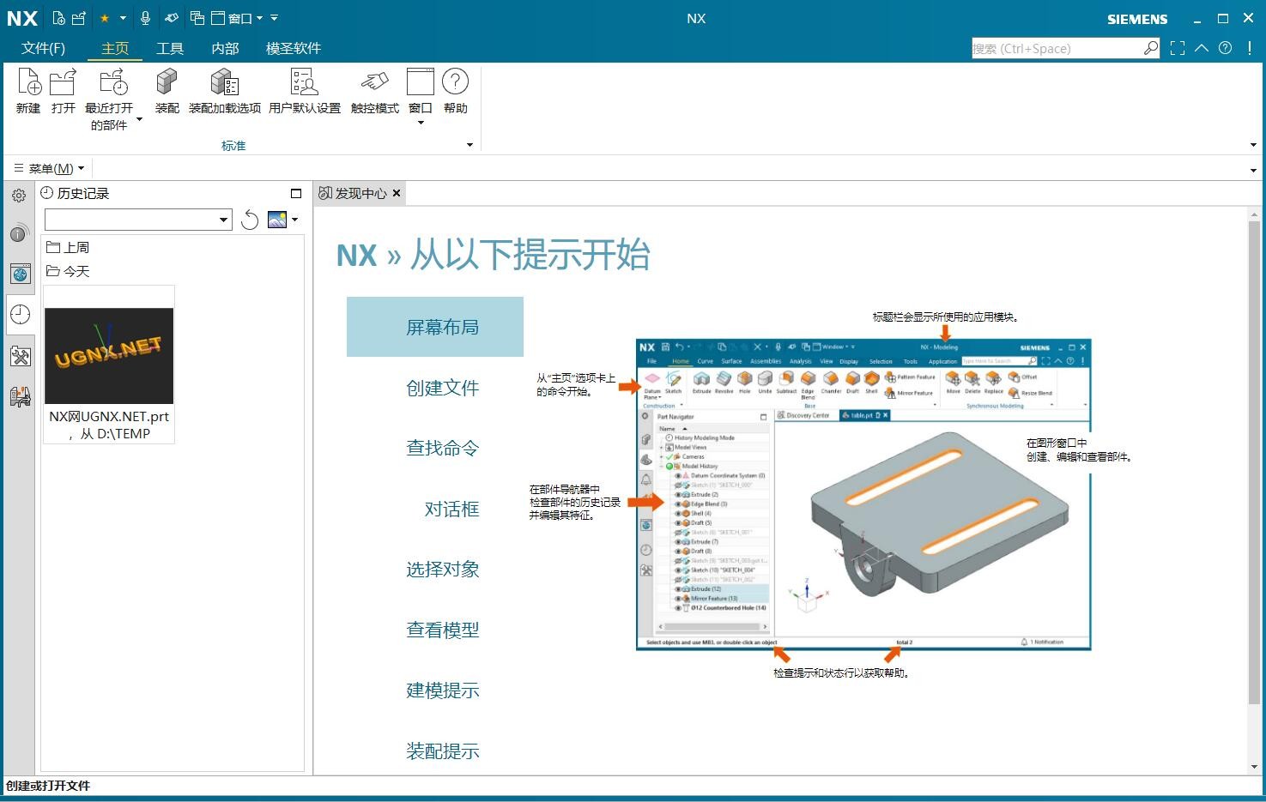Click the microphone voice command icon
Image resolution: width=1266 pixels, height=802 pixels.
click(x=145, y=18)
